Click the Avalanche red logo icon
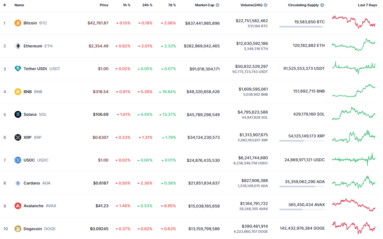Viewport: 383px width, 239px height. (x=18, y=206)
